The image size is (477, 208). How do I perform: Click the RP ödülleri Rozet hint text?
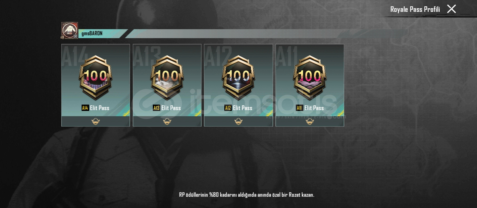(x=247, y=195)
